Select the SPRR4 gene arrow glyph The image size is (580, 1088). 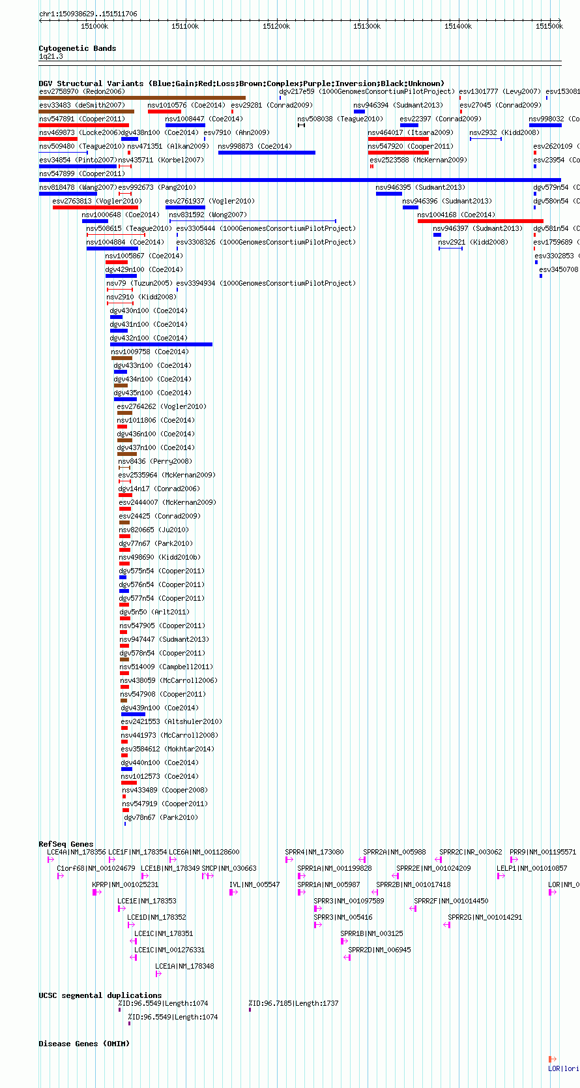(x=289, y=860)
